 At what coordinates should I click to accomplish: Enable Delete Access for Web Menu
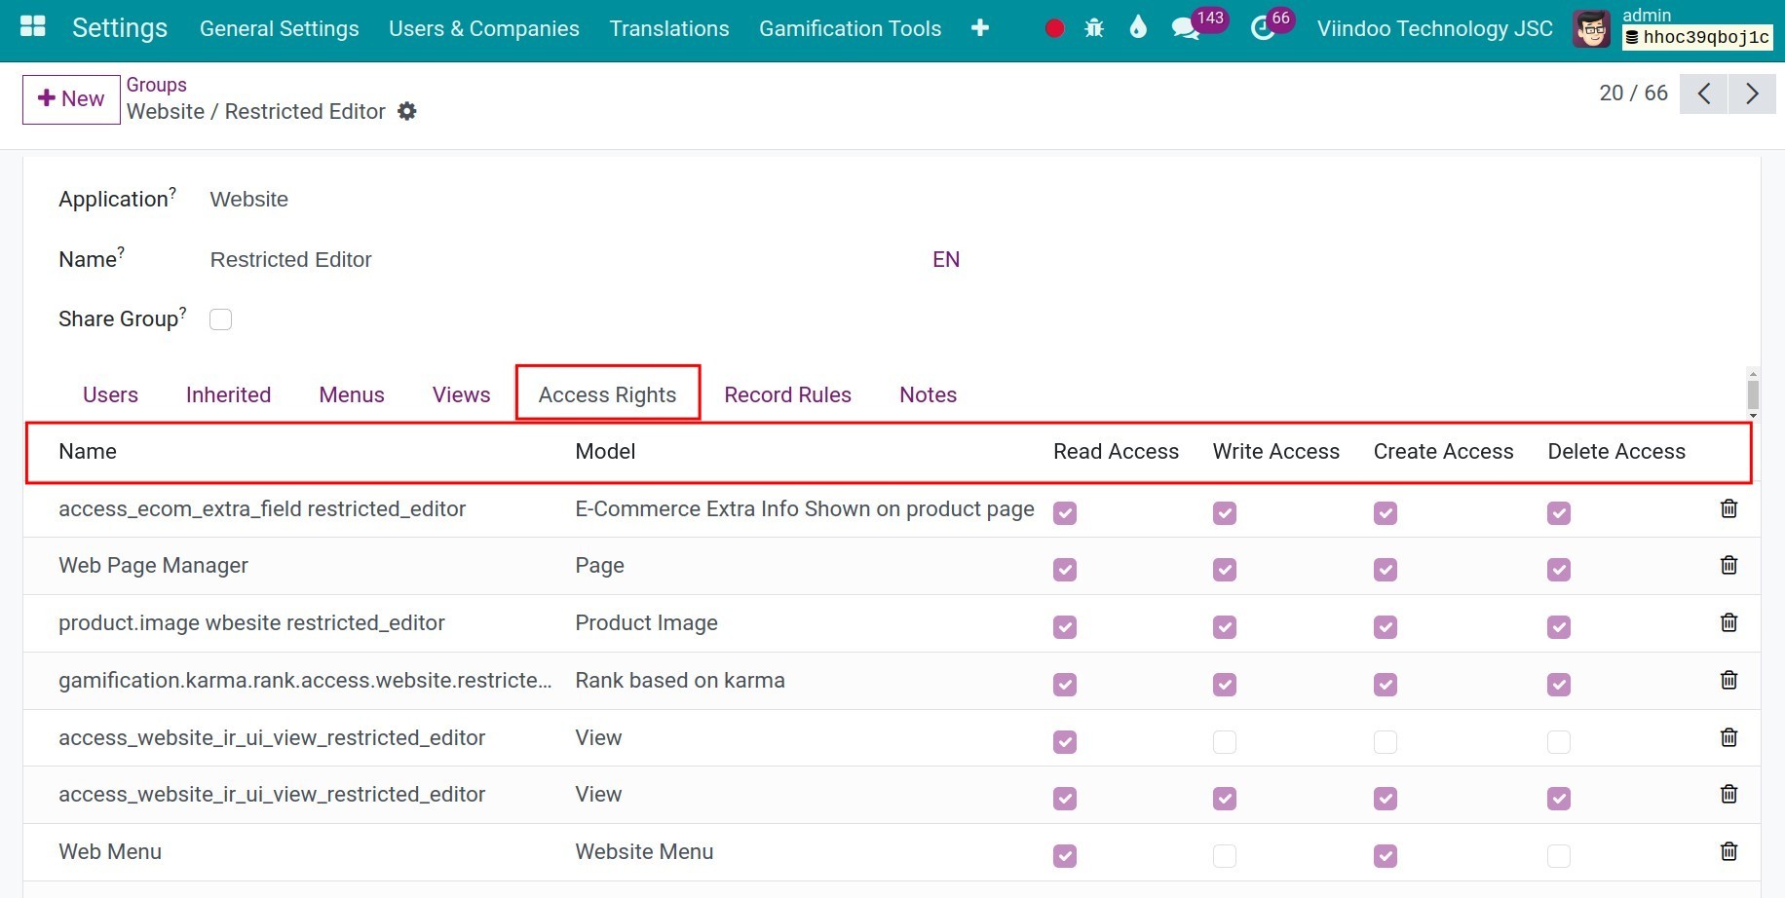1559,856
